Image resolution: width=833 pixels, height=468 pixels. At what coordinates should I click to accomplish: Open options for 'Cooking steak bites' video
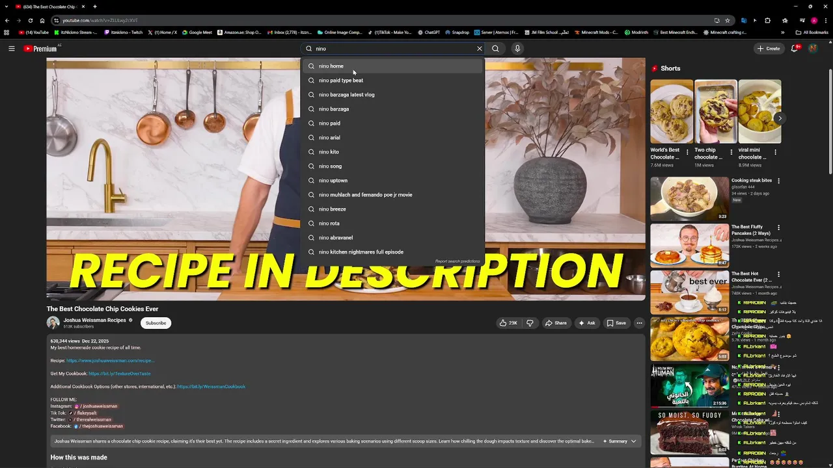click(778, 181)
